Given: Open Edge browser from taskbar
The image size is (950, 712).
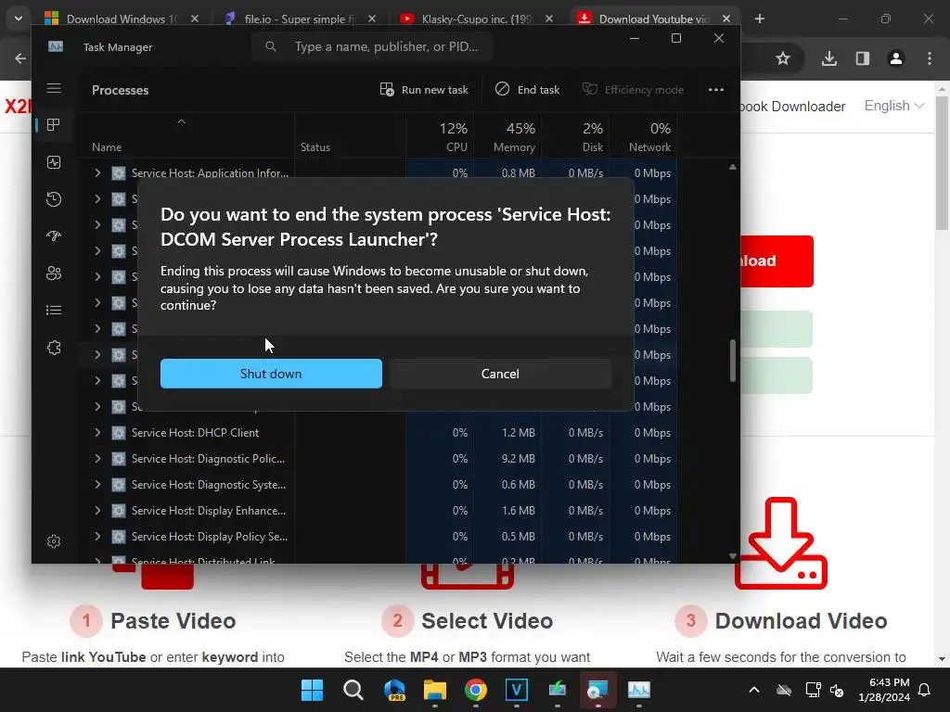Looking at the screenshot, I should tap(393, 690).
